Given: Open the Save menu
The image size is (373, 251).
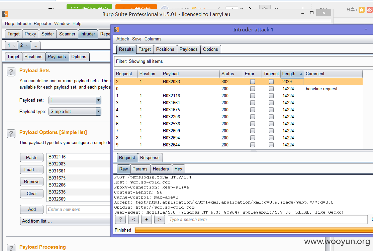Looking at the screenshot, I should pos(137,39).
